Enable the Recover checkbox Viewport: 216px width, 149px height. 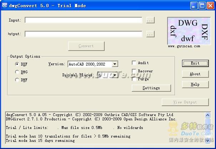[134, 71]
